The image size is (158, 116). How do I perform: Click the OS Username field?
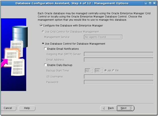pyautogui.click(x=119, y=76)
